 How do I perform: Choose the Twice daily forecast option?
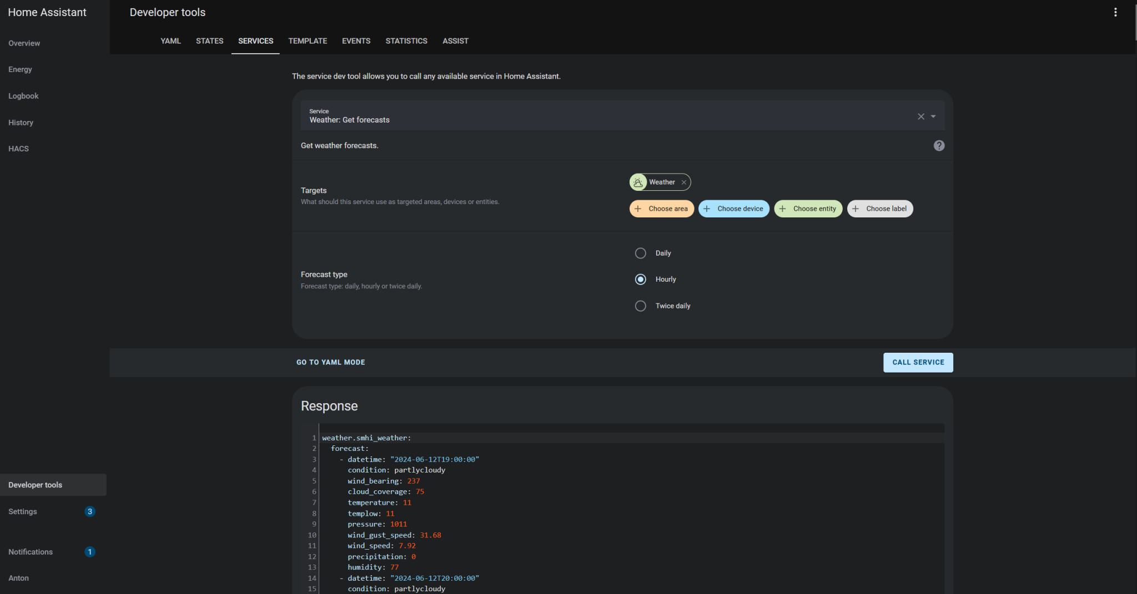640,306
